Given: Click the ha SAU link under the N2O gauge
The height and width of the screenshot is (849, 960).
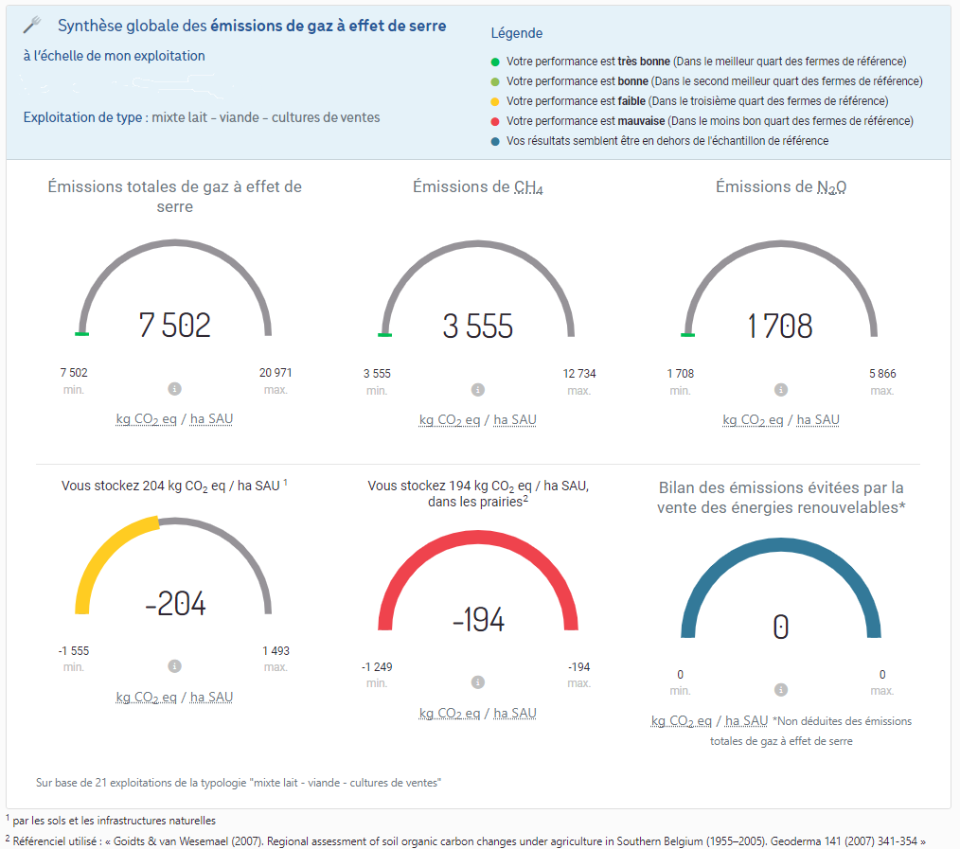Looking at the screenshot, I should point(817,418).
